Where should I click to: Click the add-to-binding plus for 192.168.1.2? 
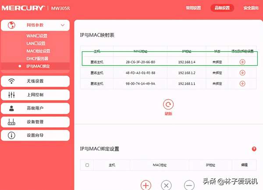[242, 72]
